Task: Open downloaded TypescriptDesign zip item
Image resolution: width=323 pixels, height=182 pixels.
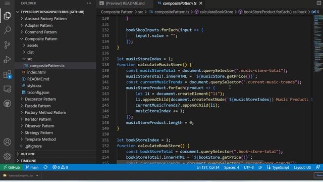Action: click(x=18, y=175)
